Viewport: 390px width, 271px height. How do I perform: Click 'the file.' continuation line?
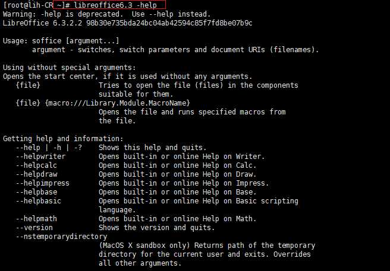[x=117, y=121]
